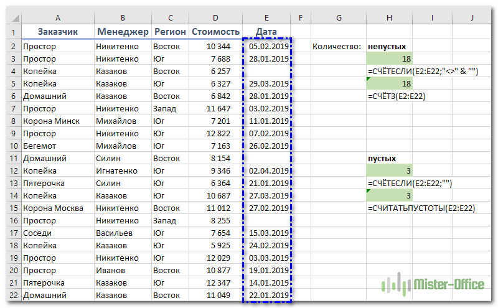Select cell with date 05.02.2019
Screen dimensions: 498x308
click(x=267, y=47)
